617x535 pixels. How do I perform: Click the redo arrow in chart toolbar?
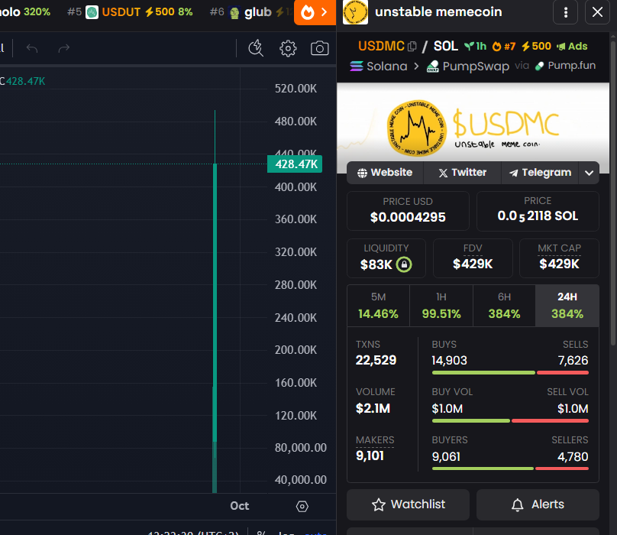coord(63,48)
